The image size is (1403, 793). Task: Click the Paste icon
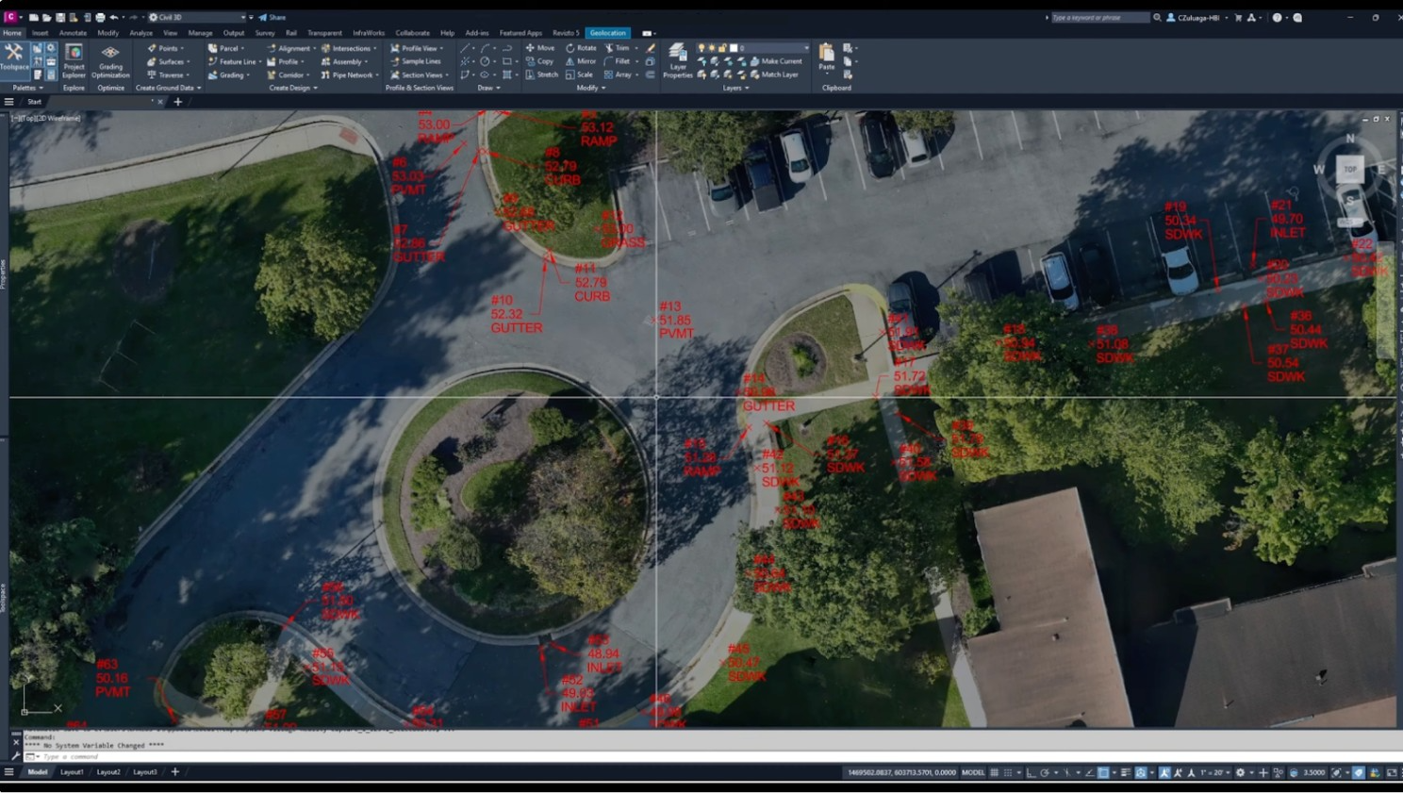click(x=826, y=57)
